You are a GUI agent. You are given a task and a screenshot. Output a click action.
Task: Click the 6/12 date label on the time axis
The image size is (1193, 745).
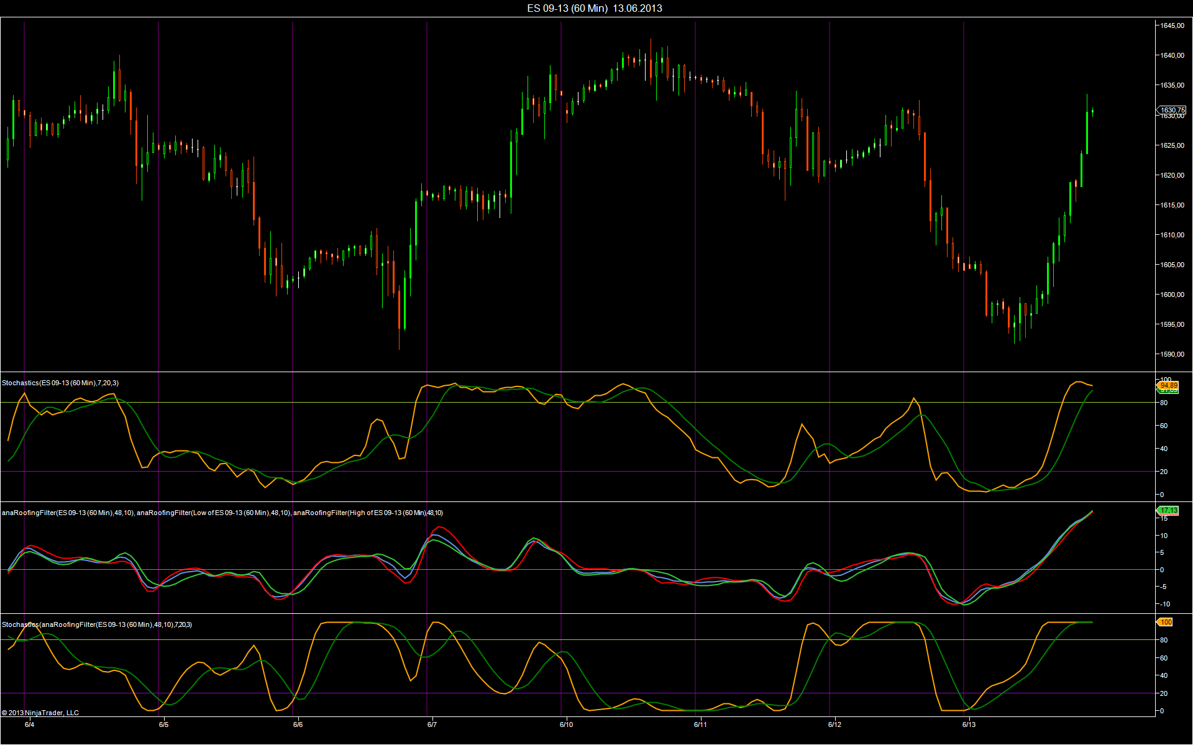[834, 724]
